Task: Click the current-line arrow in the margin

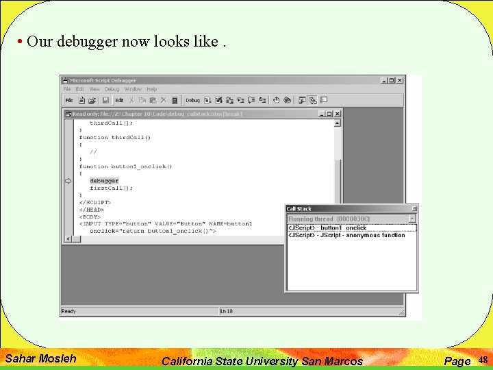Action: [x=68, y=181]
